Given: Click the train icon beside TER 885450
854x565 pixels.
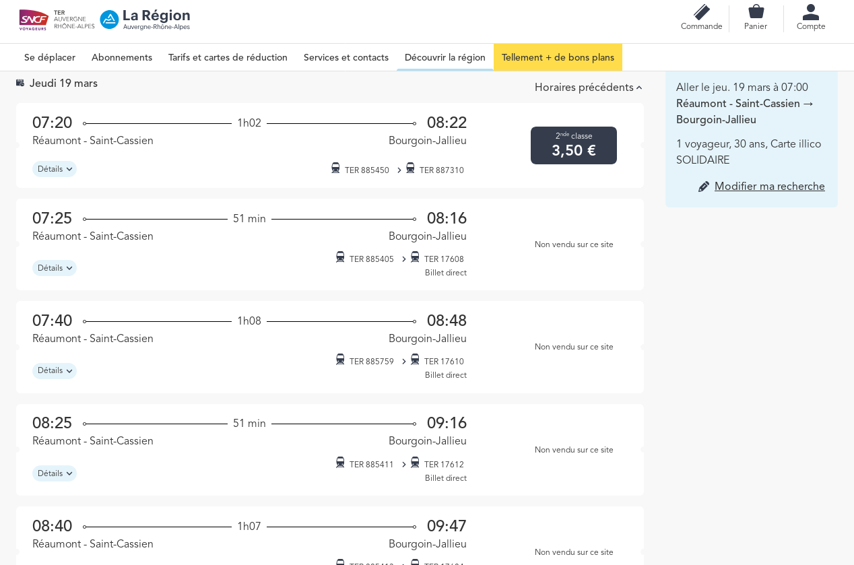Looking at the screenshot, I should pyautogui.click(x=335, y=168).
